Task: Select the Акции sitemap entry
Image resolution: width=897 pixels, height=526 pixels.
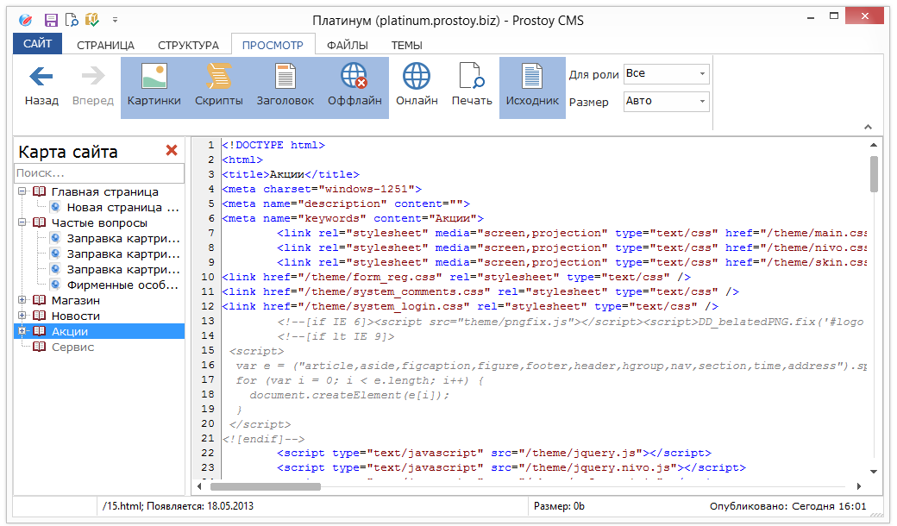Action: [x=70, y=332]
